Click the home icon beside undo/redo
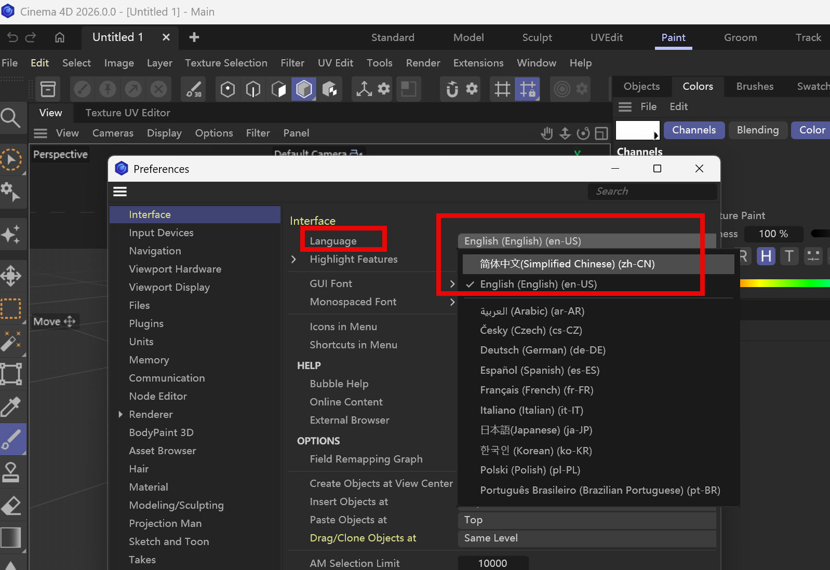830x570 pixels. pos(60,37)
